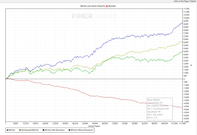The image size is (197, 135).
Task: Click the yellow Net Expected BB Won swatch
Action: coord(20,130)
